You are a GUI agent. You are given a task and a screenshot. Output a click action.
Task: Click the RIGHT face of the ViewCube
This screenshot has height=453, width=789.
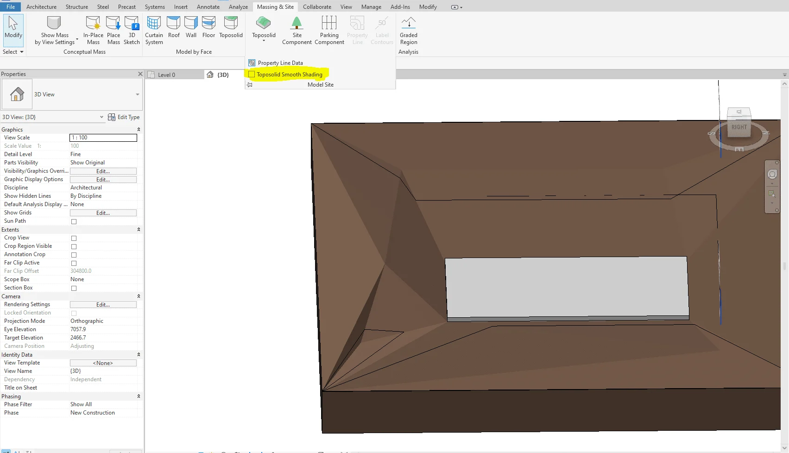pyautogui.click(x=739, y=126)
